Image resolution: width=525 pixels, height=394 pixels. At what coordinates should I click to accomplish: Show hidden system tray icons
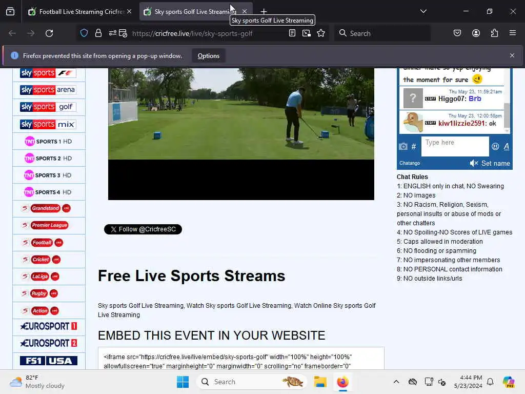(396, 382)
